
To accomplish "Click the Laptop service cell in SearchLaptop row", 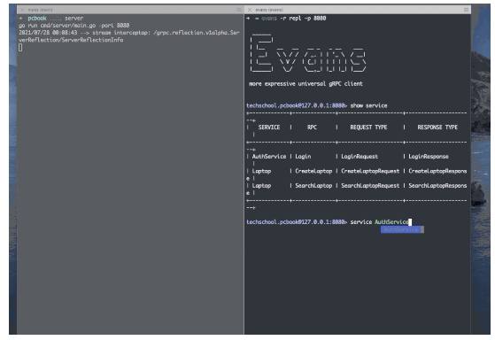I will click(261, 186).
